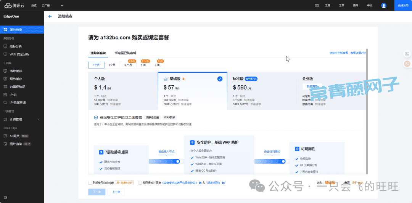Click the 上一步 button
The height and width of the screenshot is (203, 412).
tap(116, 192)
